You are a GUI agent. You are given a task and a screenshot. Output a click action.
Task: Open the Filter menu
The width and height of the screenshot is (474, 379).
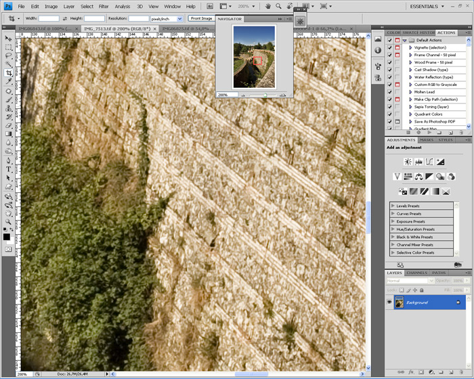(104, 6)
